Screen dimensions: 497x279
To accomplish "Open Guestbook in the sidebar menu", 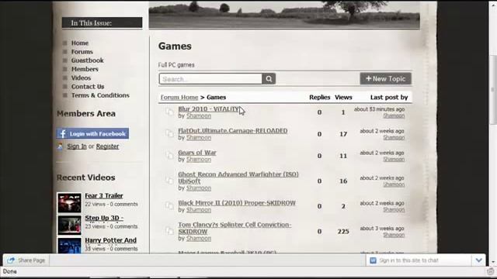I will click(87, 60).
